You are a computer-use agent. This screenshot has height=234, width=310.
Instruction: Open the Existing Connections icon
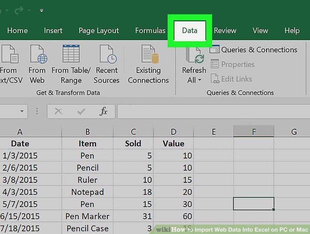coord(150,54)
